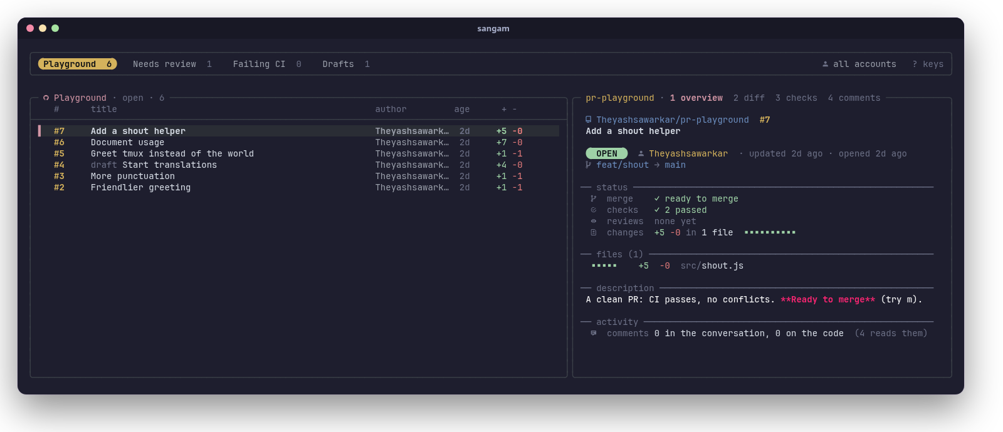The image size is (1003, 432).
Task: Click the title column header
Action: tap(103, 109)
